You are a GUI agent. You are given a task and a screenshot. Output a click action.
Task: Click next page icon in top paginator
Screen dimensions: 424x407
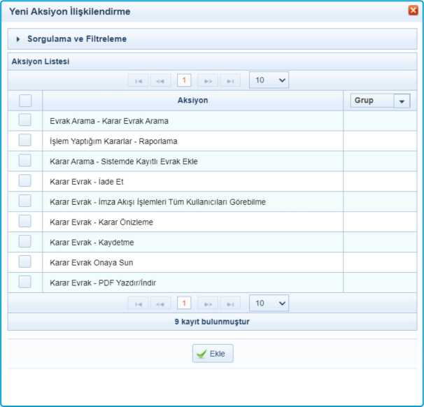[x=207, y=80]
